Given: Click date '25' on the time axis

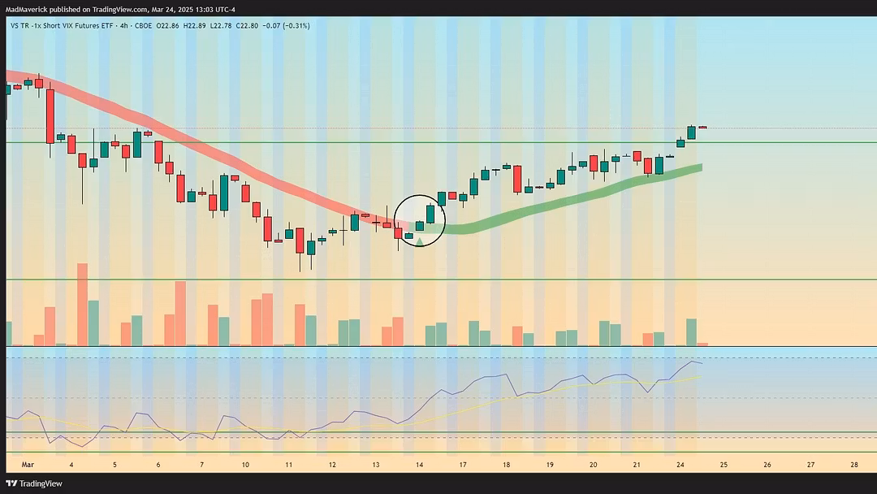Looking at the screenshot, I should tap(724, 465).
